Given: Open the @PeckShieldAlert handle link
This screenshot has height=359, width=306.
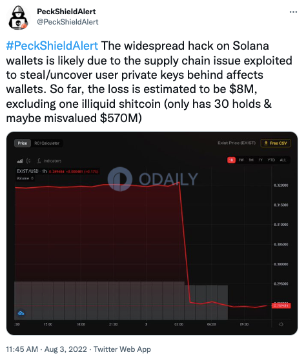Looking at the screenshot, I should [x=68, y=22].
